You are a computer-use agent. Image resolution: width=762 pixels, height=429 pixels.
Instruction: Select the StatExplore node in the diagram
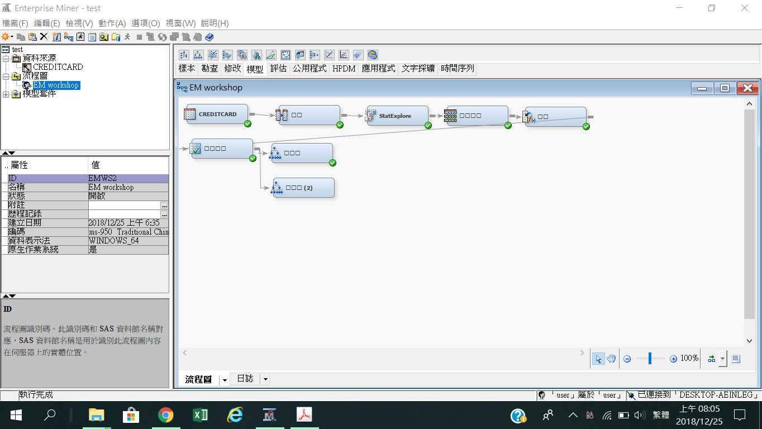coord(397,116)
